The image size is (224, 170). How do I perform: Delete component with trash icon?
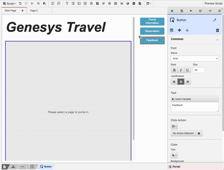(218, 30)
